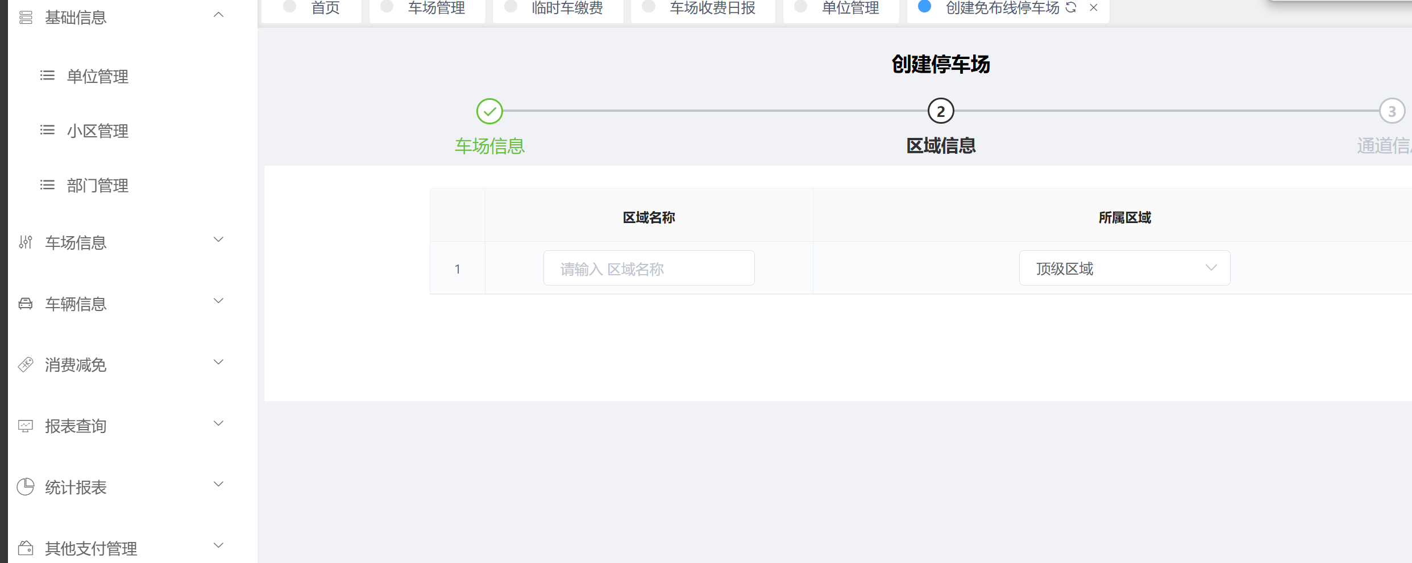Open 单位管理 in the sidebar

pos(98,76)
